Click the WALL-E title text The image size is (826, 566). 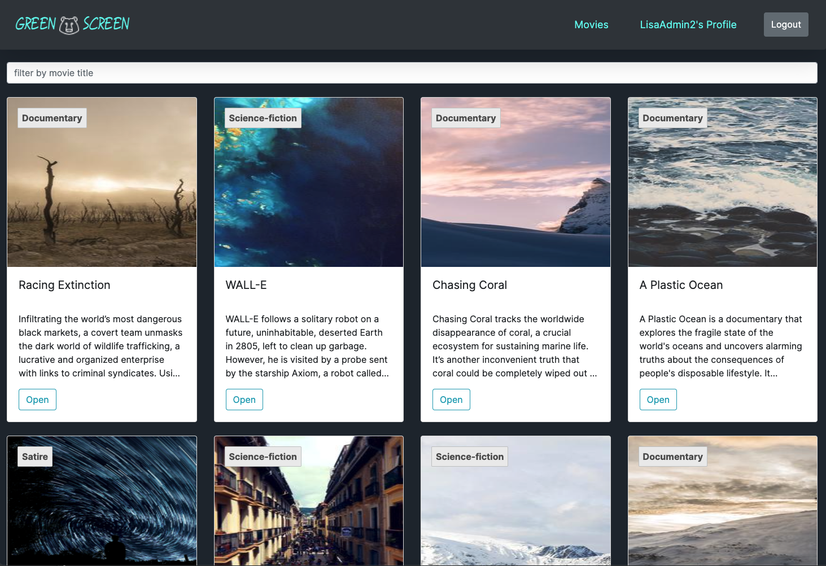click(246, 285)
